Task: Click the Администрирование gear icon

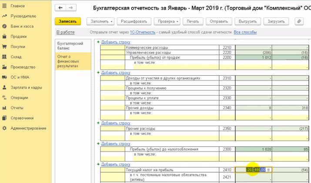Action: [x=4, y=128]
